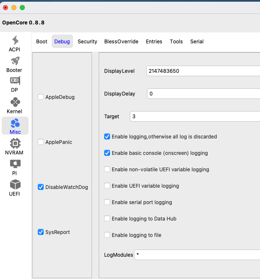Select the UEFI cube icon
Image resolution: width=260 pixels, height=279 pixels.
(x=15, y=188)
